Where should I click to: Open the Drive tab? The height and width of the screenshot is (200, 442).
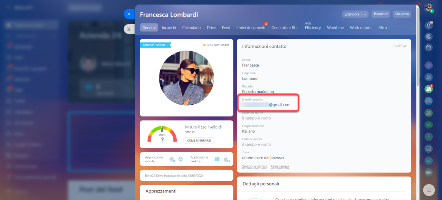pos(211,28)
